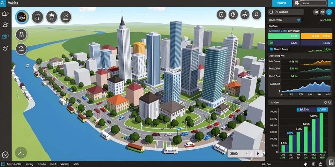The width and height of the screenshot is (335, 167).
Task: Click the clock icon at bottom-left corner
Action: pos(5,155)
